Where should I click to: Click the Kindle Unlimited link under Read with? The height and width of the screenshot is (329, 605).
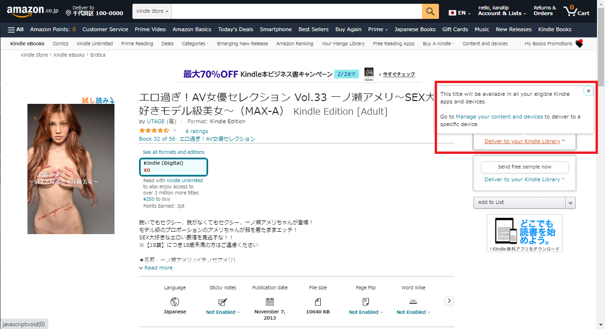[184, 180]
